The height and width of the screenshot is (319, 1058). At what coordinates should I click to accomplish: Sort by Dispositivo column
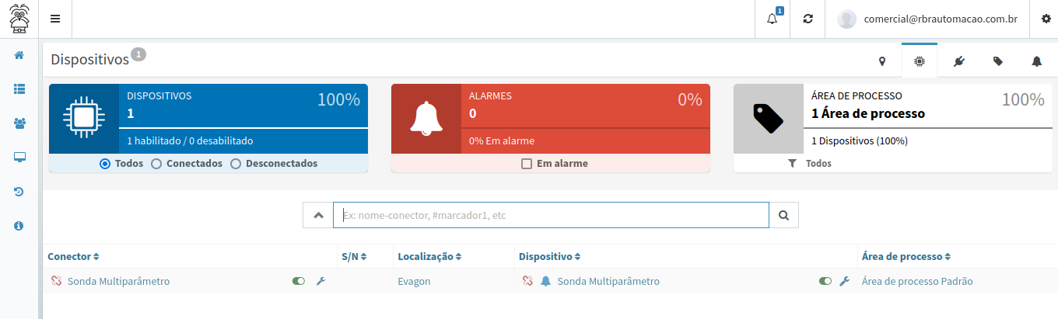point(549,256)
